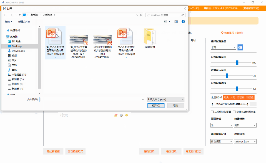Viewport: 266px width, 163px height.
Task: Click the refresh icon beside the address bar
Action: point(141,15)
